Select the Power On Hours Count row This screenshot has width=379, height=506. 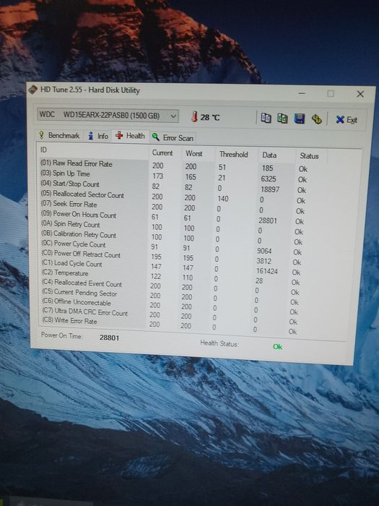(173, 217)
